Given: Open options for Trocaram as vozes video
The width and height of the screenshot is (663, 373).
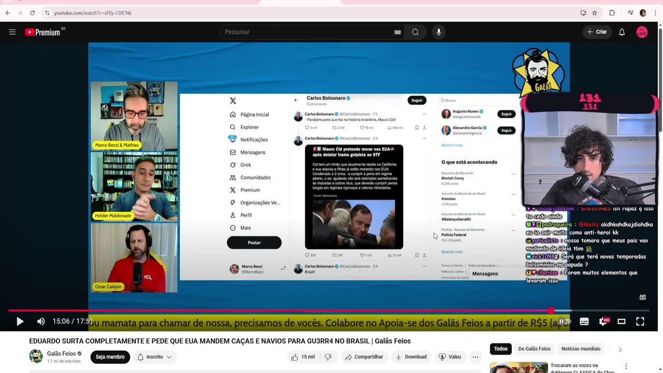Looking at the screenshot, I should 626,366.
